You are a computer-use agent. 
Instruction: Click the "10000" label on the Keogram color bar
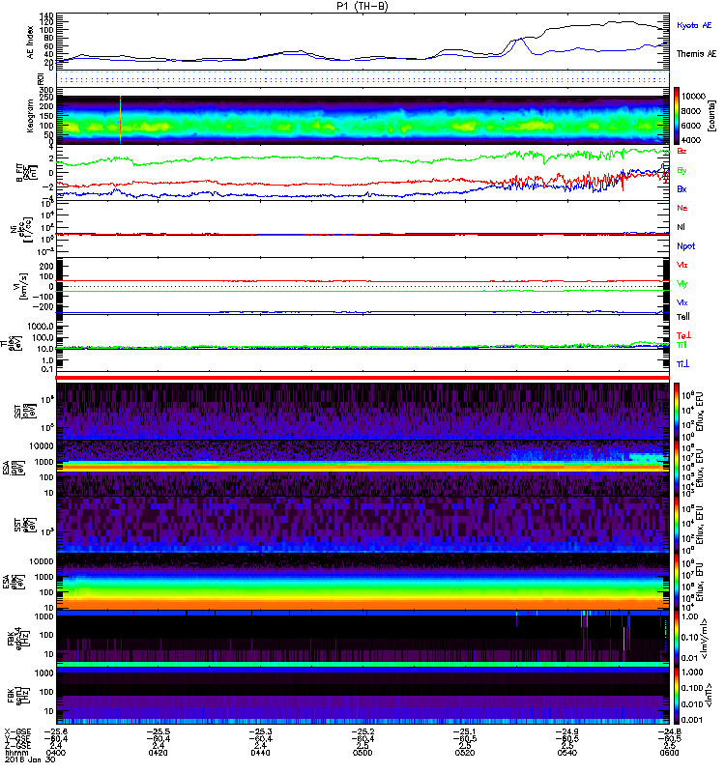click(x=693, y=96)
